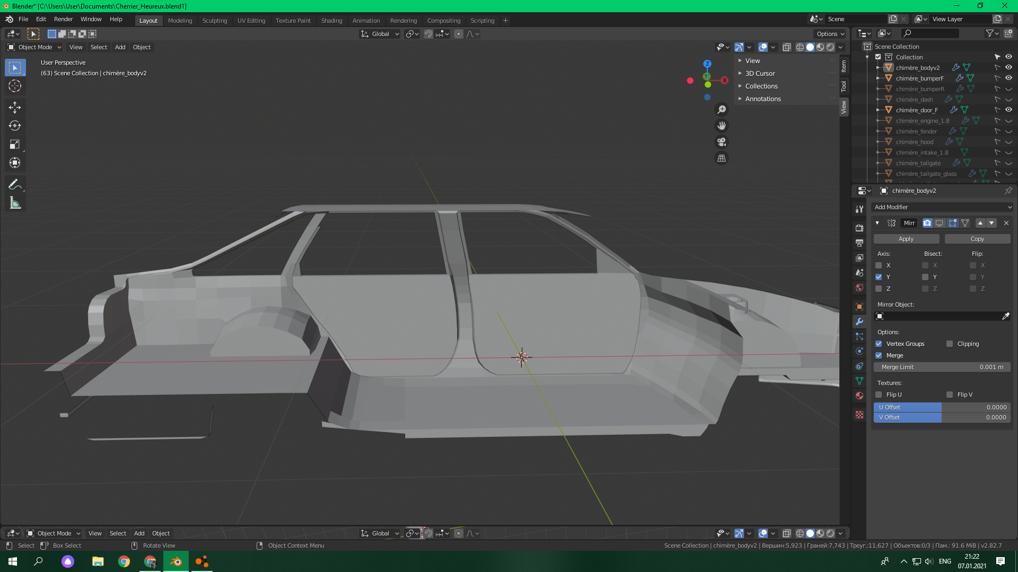Open the Material properties tab
Viewport: 1018px width, 572px height.
(859, 396)
